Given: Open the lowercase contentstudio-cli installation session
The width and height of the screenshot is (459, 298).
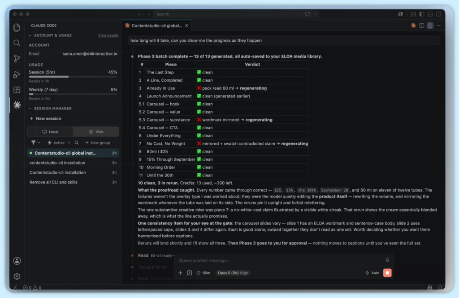Looking at the screenshot, I should click(x=73, y=162).
